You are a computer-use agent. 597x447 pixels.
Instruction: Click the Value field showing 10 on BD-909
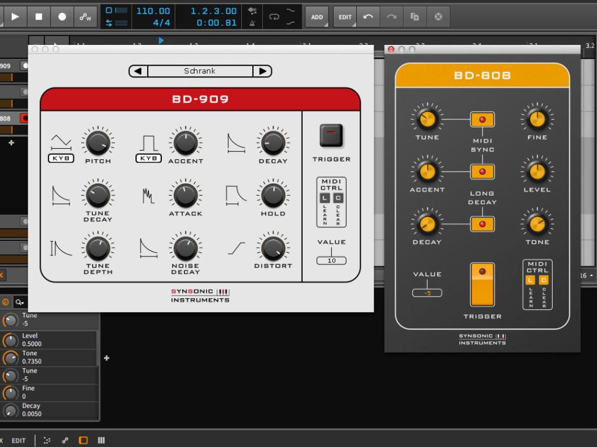(x=331, y=260)
